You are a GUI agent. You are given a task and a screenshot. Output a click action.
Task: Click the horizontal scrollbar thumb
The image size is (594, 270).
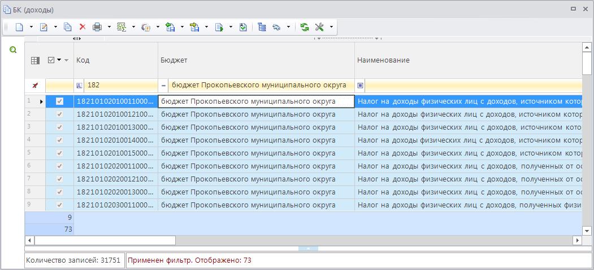(105, 240)
